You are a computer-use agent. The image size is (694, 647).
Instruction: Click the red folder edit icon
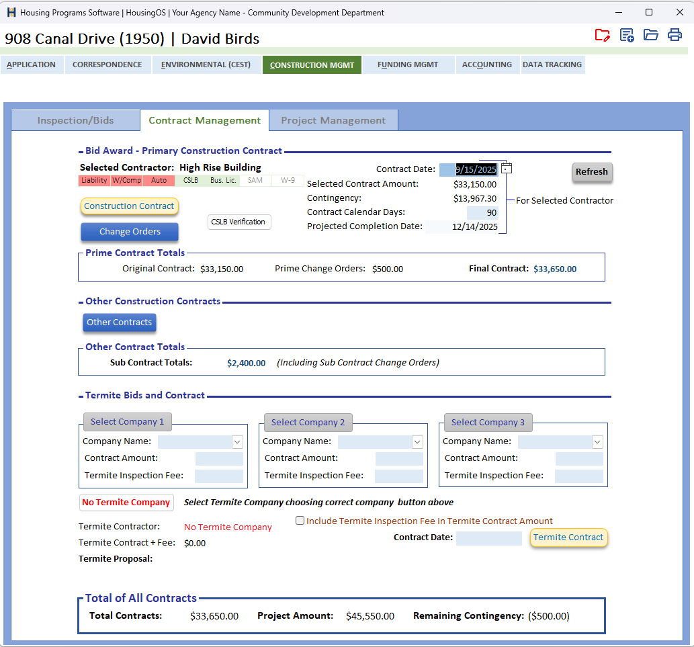(x=602, y=35)
